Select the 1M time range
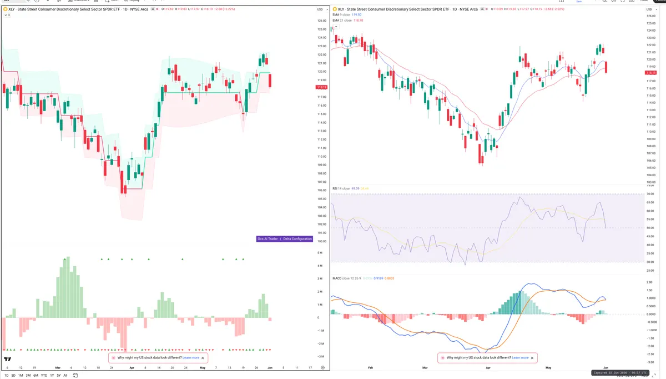 coord(21,376)
